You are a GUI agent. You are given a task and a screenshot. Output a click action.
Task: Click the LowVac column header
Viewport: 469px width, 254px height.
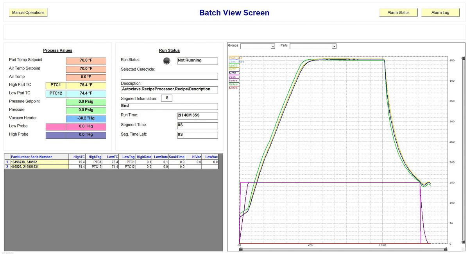(x=210, y=157)
